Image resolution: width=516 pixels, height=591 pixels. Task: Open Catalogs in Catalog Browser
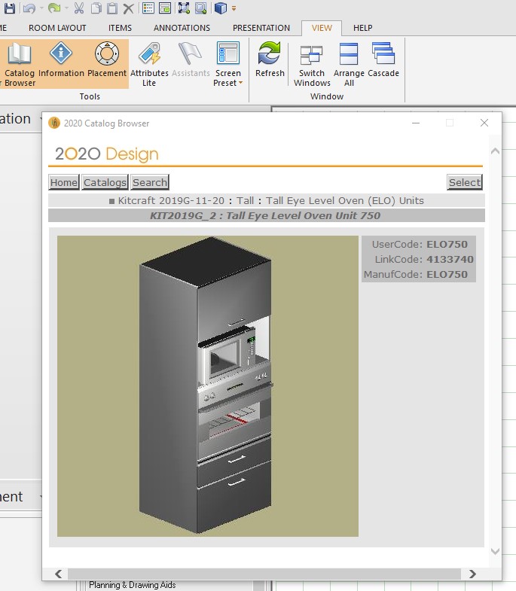click(105, 182)
